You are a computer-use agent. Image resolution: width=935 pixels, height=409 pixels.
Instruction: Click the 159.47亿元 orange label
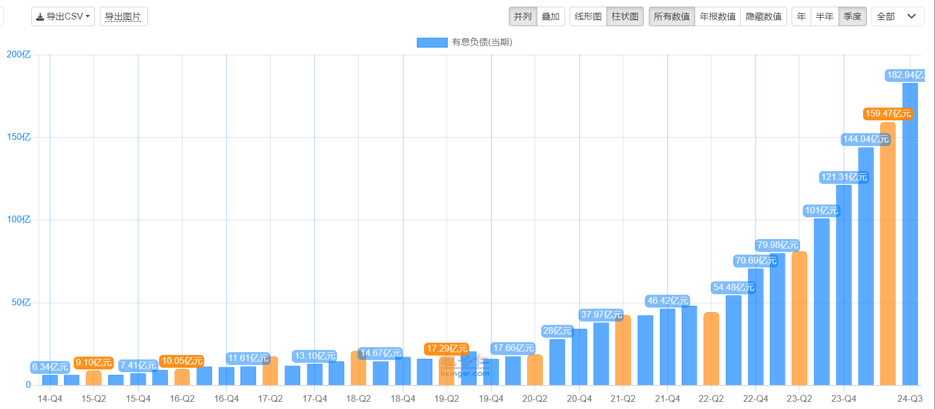[888, 114]
